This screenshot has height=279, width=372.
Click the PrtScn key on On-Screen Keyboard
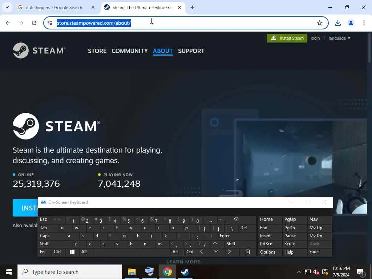click(270, 244)
